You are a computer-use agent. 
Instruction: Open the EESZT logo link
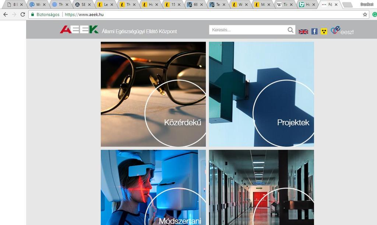click(x=342, y=31)
